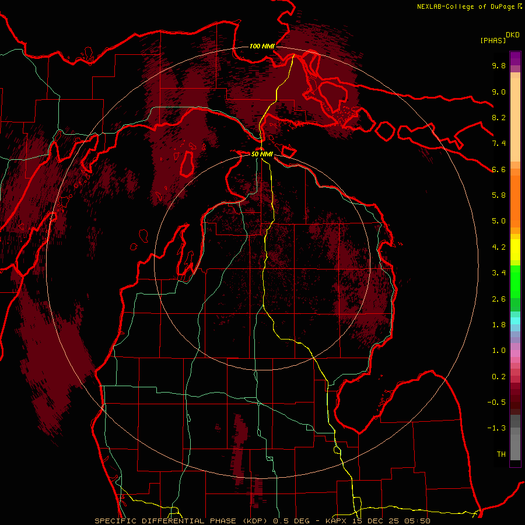Click the yellow band of the color bar
Viewport: 525px width, 525px height.
(x=515, y=250)
